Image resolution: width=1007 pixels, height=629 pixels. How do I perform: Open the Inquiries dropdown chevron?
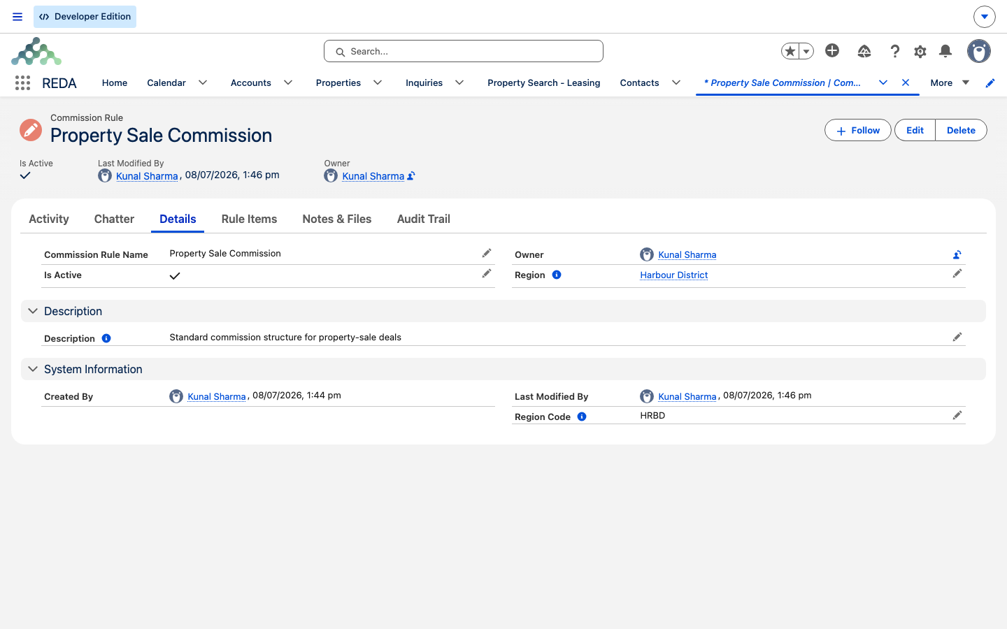[459, 82]
